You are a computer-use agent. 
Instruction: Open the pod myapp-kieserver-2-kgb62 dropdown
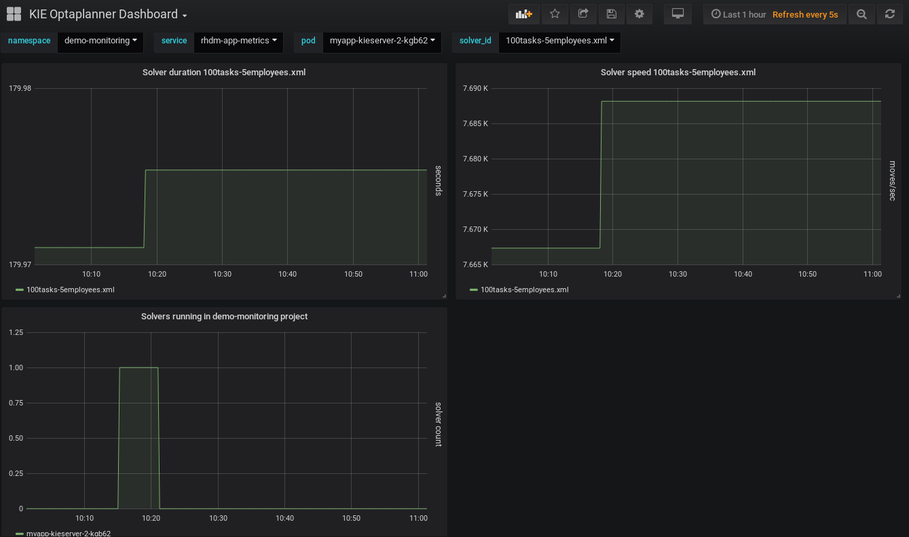(382, 41)
